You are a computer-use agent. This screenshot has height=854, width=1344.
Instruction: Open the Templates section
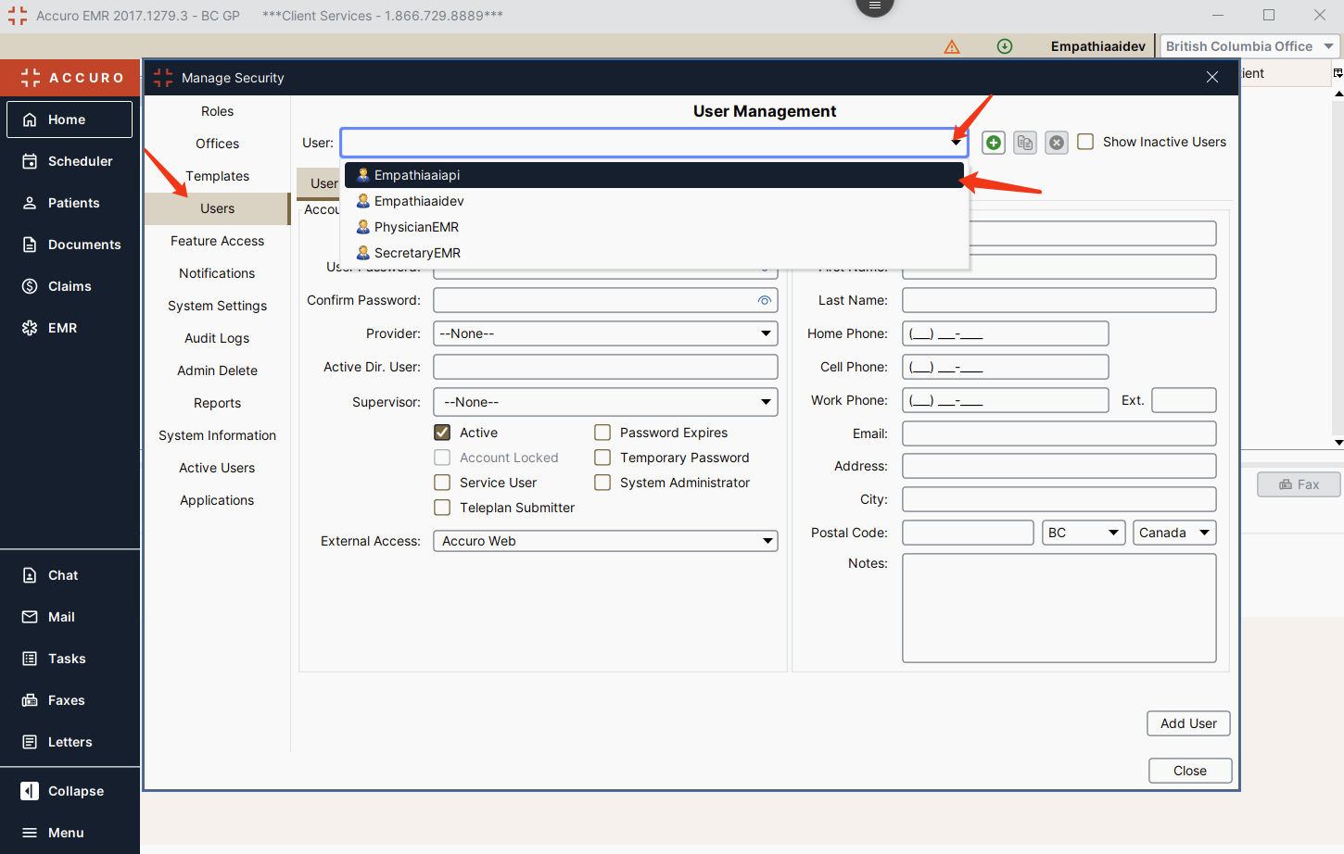[217, 176]
